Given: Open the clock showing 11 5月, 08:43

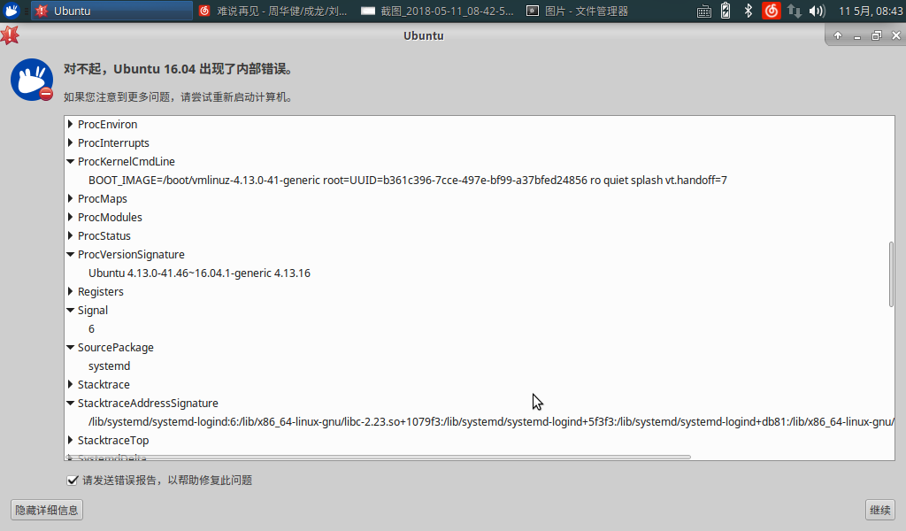Looking at the screenshot, I should coord(870,11).
